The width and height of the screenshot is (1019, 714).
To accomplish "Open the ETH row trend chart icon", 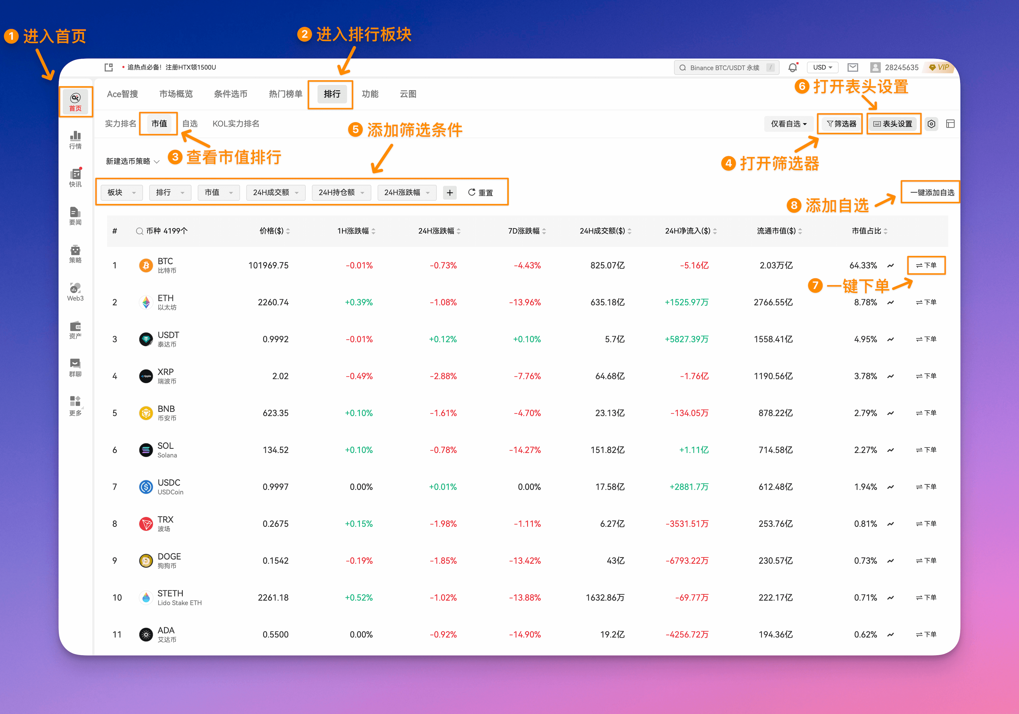I will [890, 302].
